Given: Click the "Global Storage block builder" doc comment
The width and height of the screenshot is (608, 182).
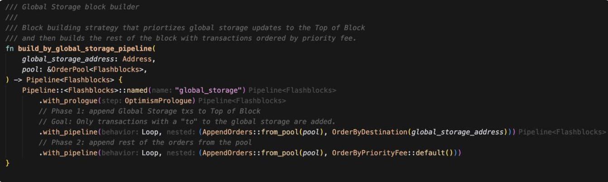Looking at the screenshot, I should coord(72,7).
